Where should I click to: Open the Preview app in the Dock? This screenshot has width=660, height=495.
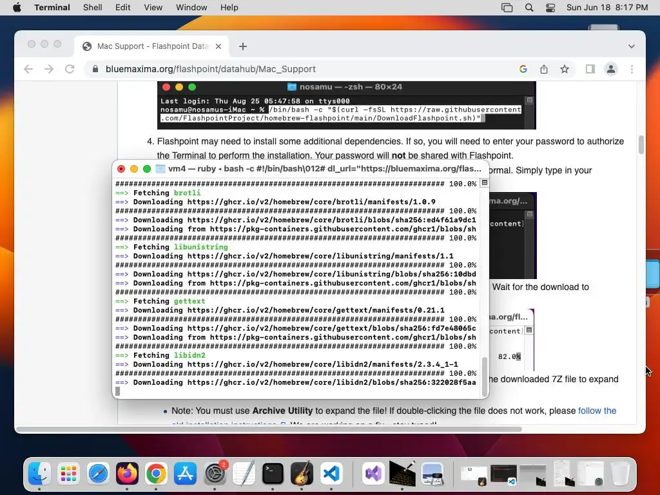click(x=432, y=473)
